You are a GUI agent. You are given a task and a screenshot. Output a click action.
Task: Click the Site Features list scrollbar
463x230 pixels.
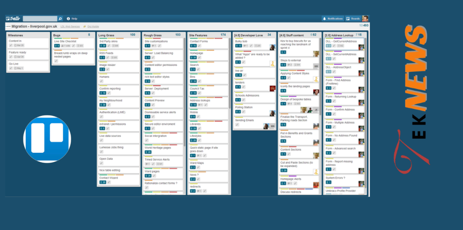[230, 73]
